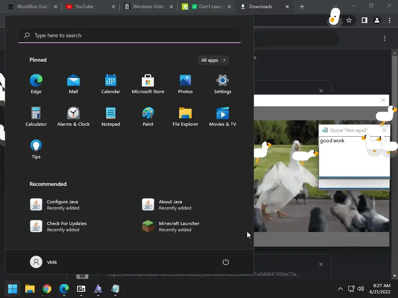Open the VM6 user account menu
This screenshot has width=398, height=298.
click(44, 262)
